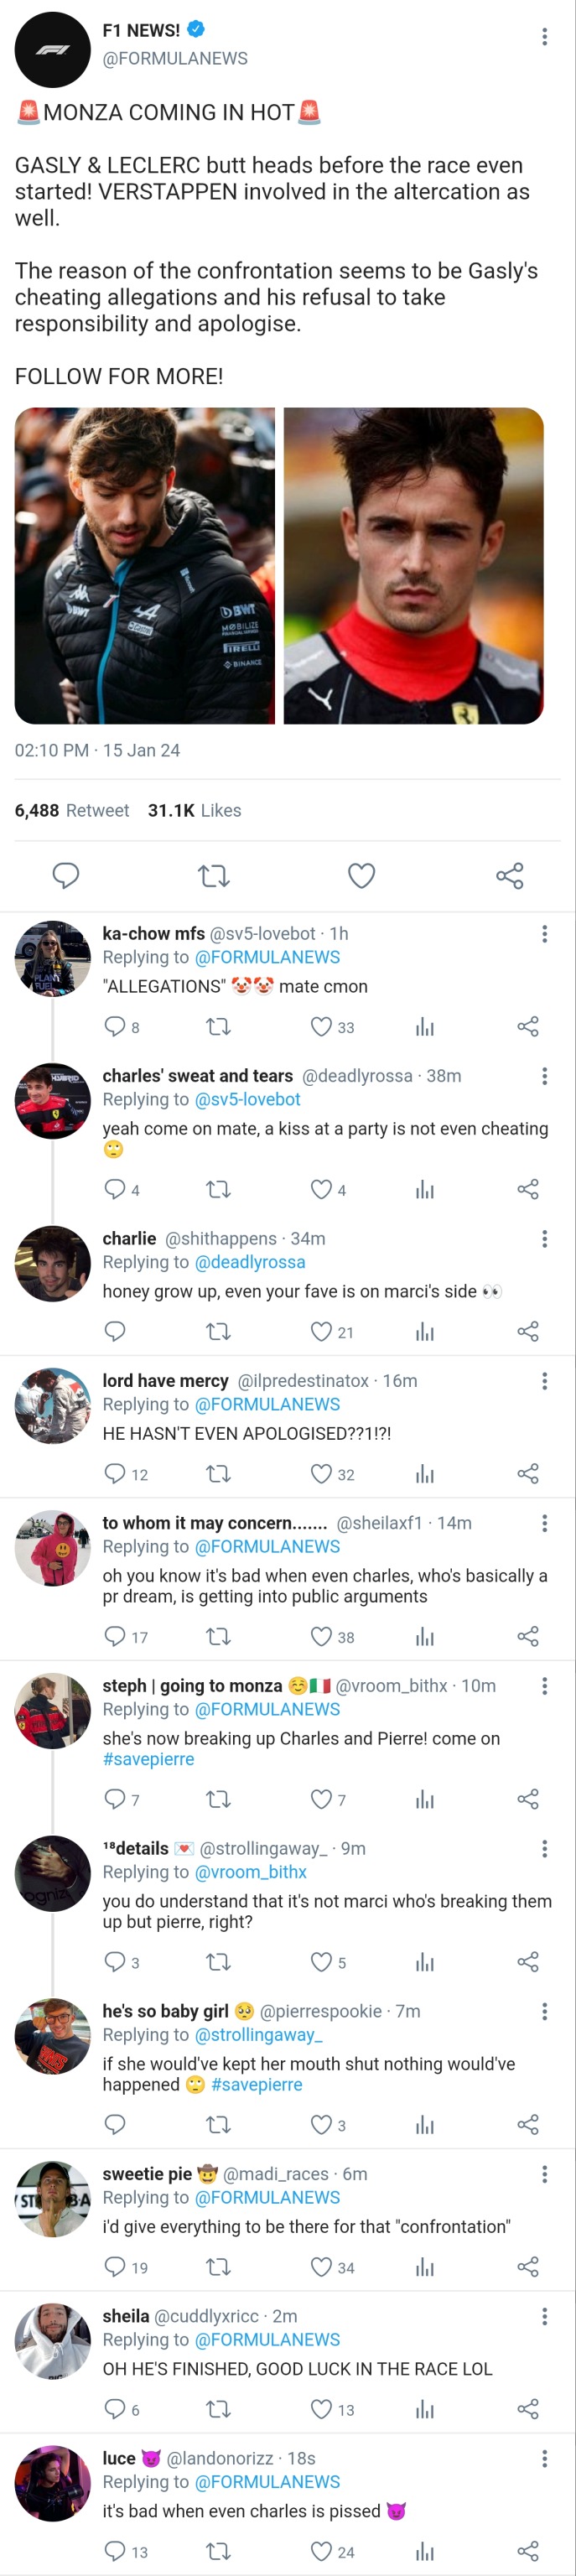Reply to the main F1 NEWS tweet
Image resolution: width=576 pixels, height=2576 pixels.
pyautogui.click(x=66, y=876)
